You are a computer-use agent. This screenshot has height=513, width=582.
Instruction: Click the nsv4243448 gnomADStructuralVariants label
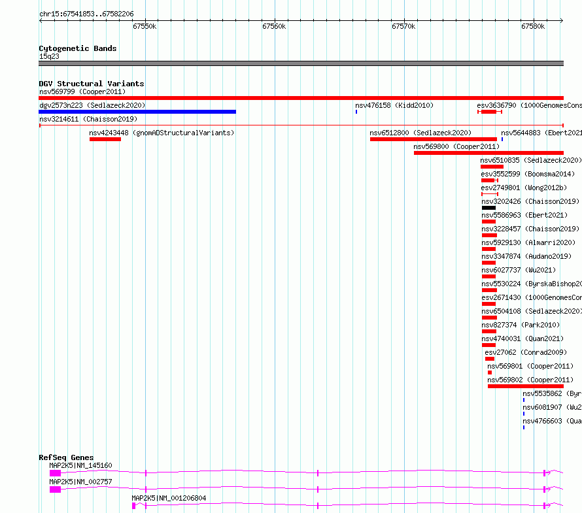pyautogui.click(x=162, y=133)
